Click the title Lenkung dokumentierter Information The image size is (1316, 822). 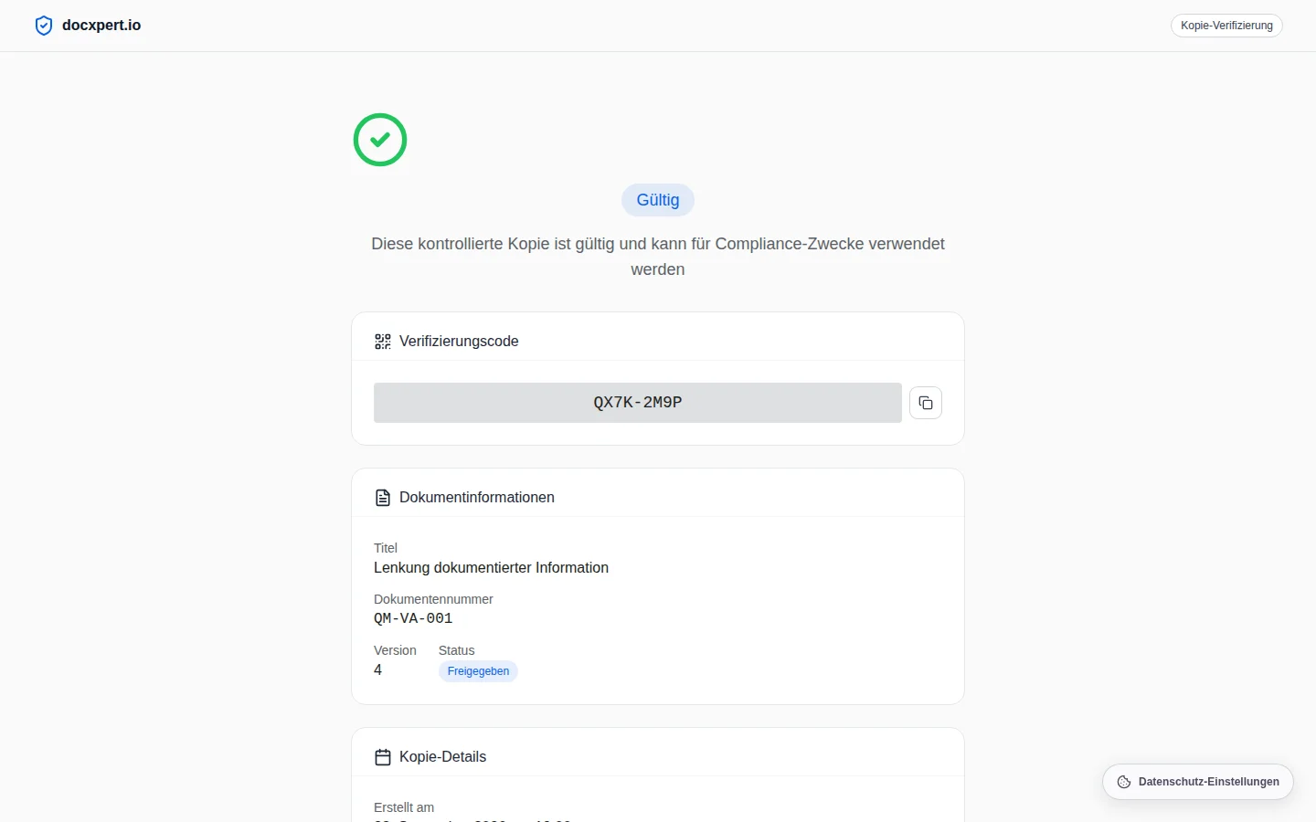491,568
